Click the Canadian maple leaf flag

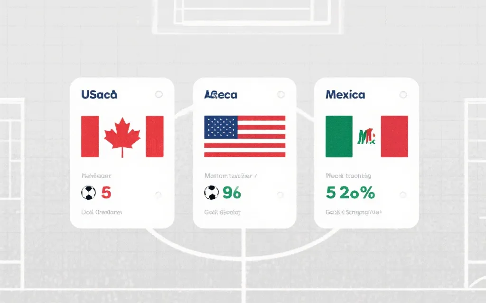pos(122,136)
